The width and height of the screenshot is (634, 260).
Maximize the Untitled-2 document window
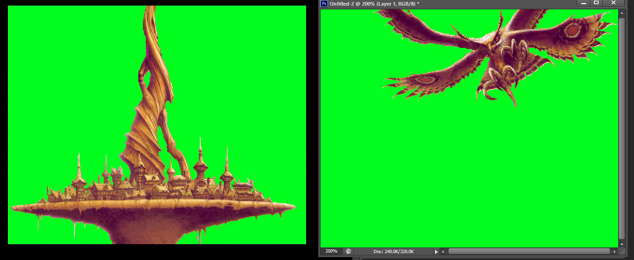(x=597, y=3)
